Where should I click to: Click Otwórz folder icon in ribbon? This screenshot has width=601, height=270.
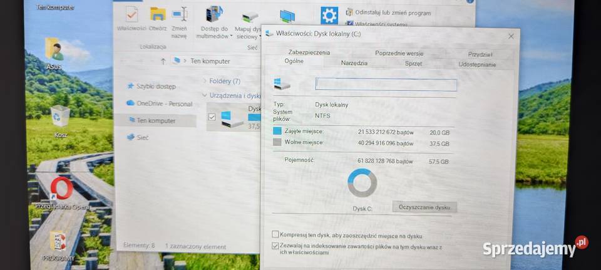[158, 14]
